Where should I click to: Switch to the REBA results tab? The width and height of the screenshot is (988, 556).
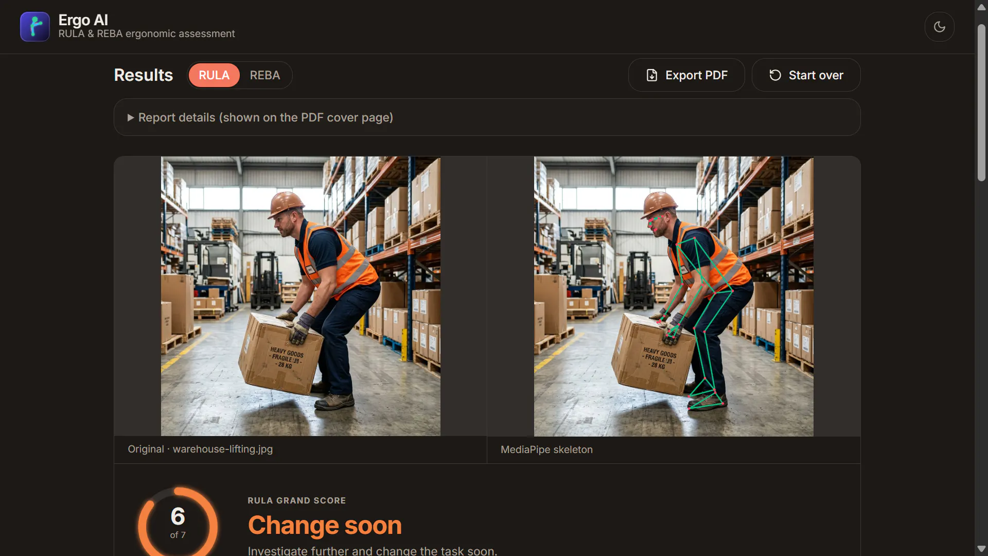click(x=265, y=75)
